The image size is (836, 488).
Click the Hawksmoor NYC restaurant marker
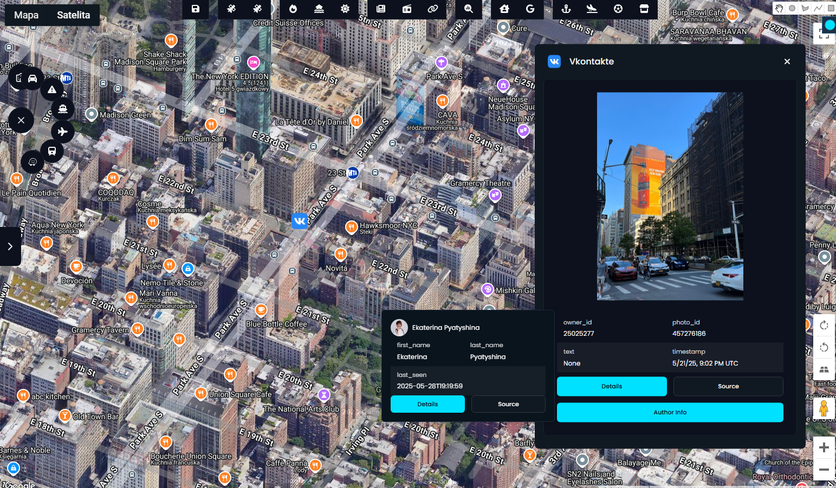[352, 226]
